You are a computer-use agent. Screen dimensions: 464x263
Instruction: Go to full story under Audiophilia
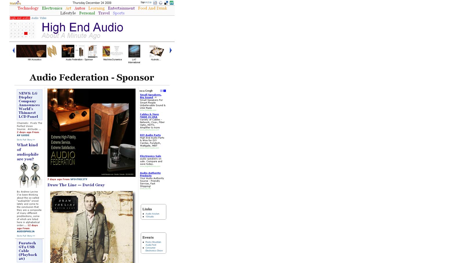click(x=26, y=236)
